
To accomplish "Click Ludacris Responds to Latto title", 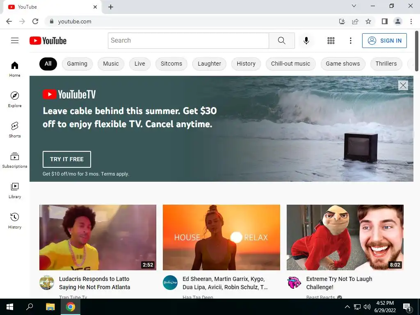I will click(x=95, y=283).
